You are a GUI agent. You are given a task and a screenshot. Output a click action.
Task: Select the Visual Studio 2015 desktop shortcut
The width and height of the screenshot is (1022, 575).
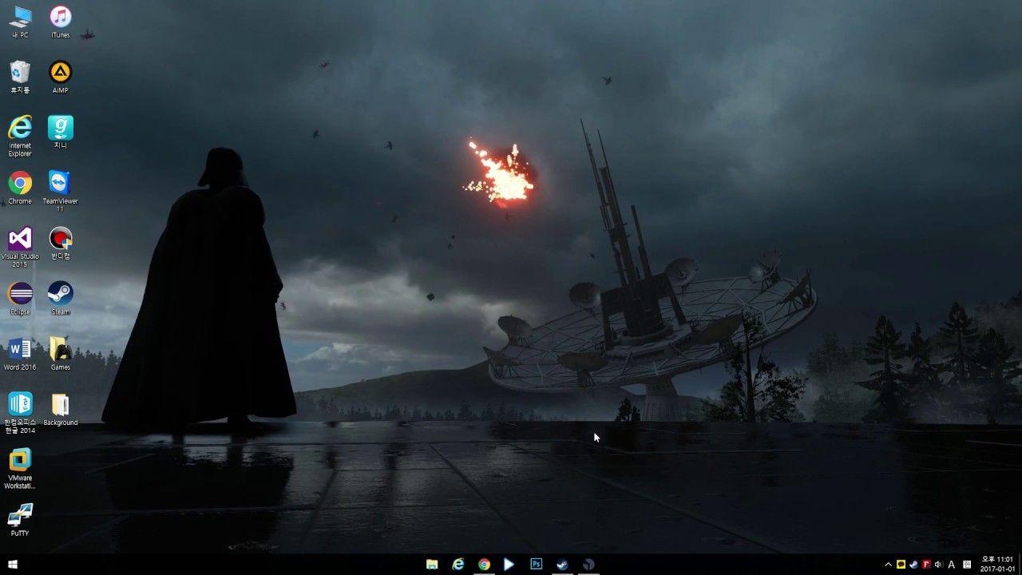coord(20,247)
